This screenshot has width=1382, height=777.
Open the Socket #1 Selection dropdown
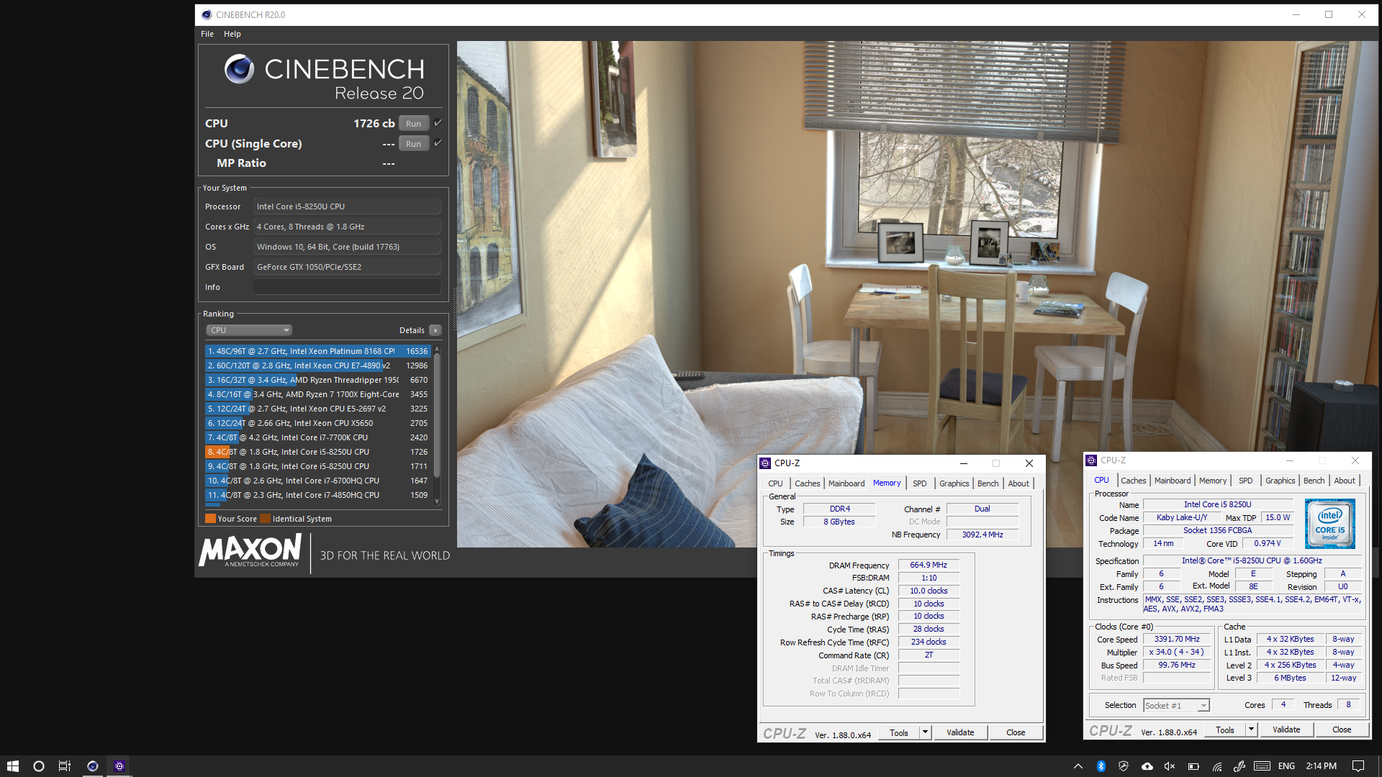pyautogui.click(x=1176, y=706)
